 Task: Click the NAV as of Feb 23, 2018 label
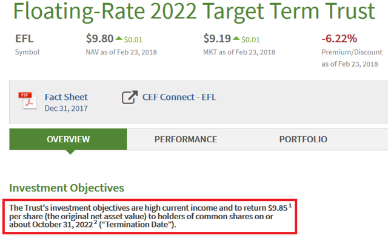point(121,52)
